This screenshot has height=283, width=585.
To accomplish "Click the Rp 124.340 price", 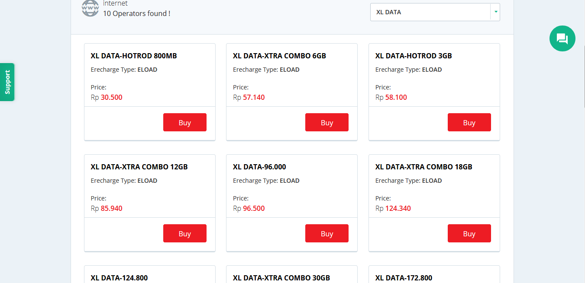I will [393, 208].
